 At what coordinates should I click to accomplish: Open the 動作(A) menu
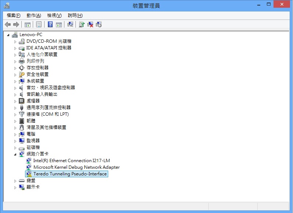pos(34,15)
